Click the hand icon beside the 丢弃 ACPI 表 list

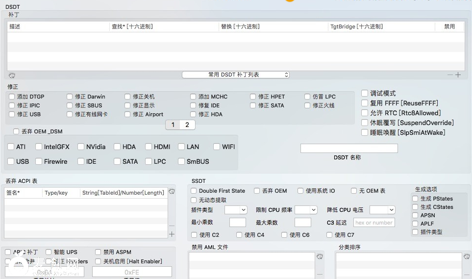172,192
